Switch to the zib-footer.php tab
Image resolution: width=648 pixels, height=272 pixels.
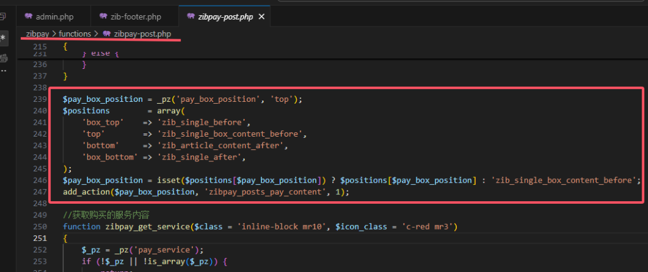tap(135, 16)
